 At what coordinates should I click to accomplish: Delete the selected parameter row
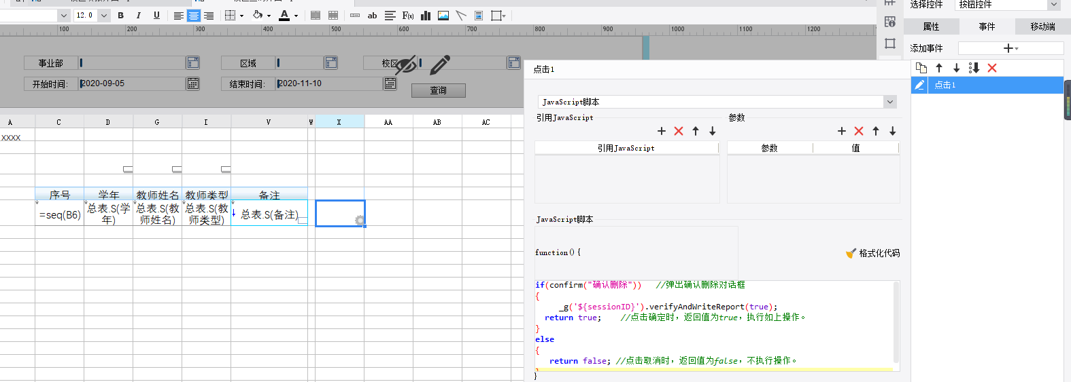pyautogui.click(x=859, y=131)
